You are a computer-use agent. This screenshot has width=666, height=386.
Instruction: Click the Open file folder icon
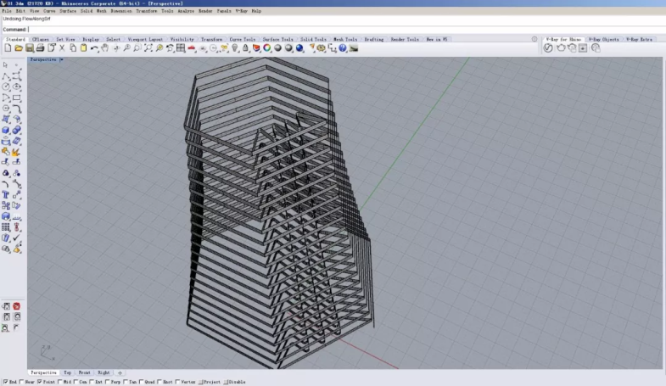pyautogui.click(x=18, y=48)
